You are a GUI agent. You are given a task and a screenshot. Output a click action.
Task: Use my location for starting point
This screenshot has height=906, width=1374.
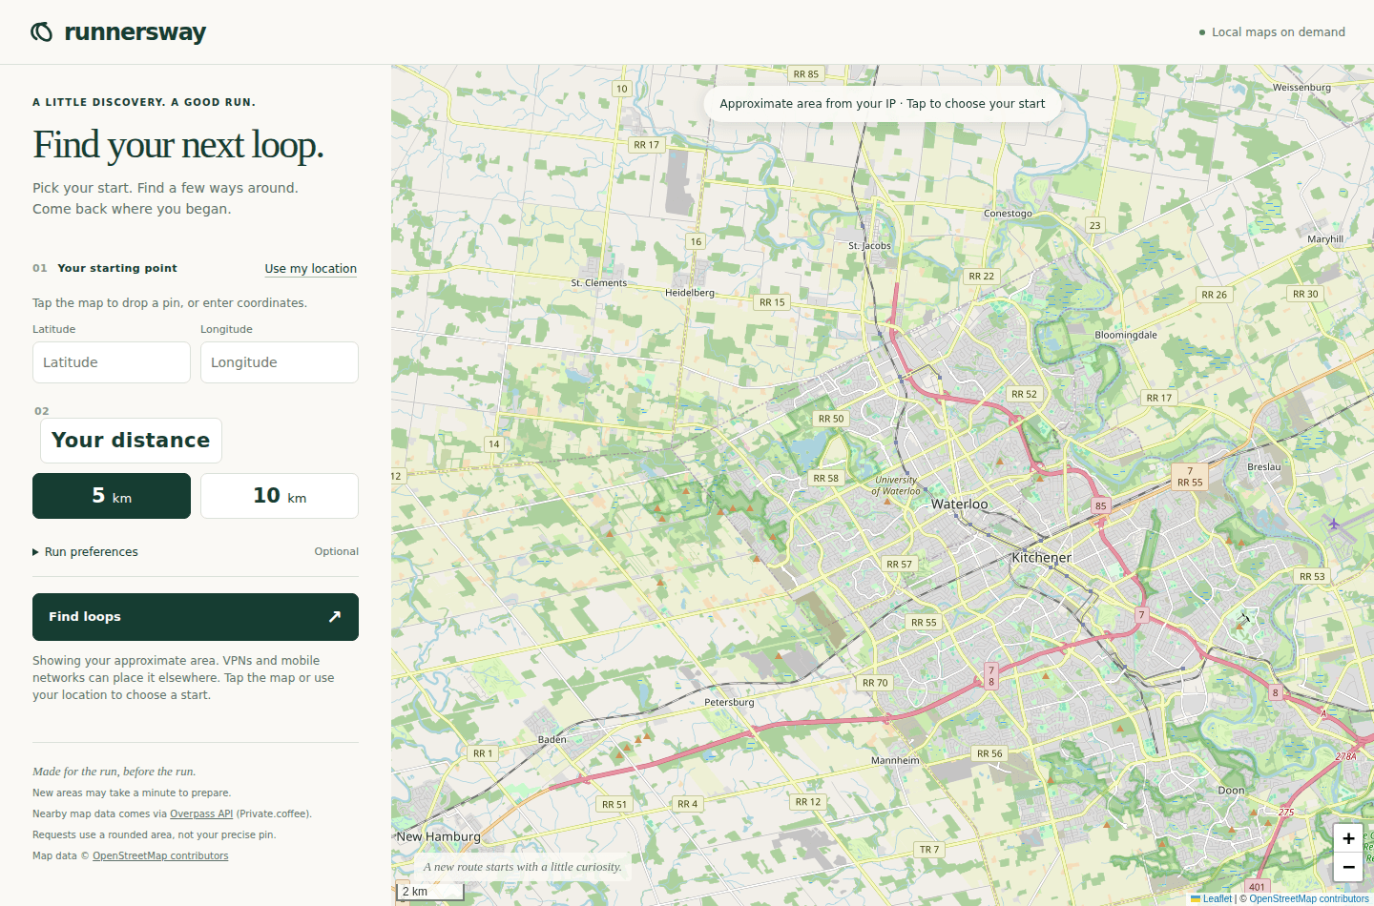[x=311, y=269]
